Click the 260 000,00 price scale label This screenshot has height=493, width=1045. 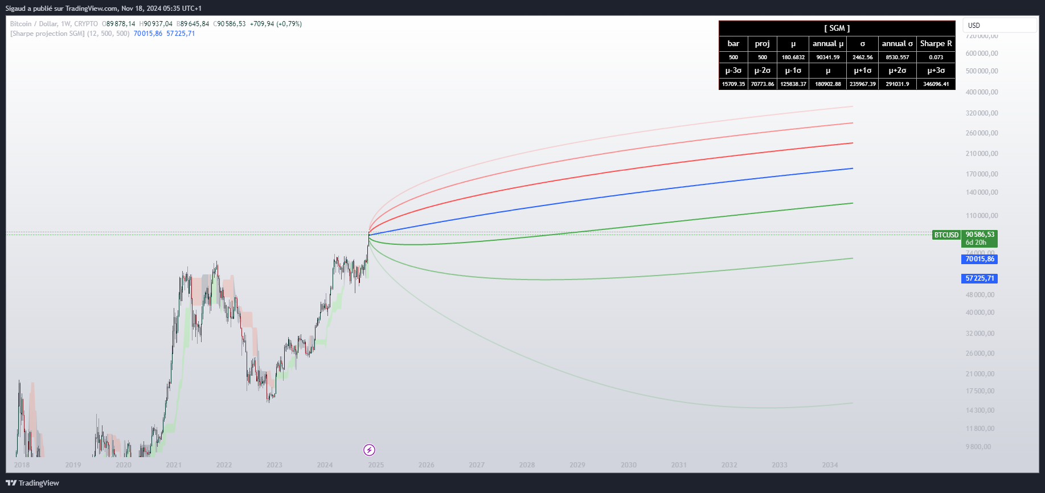click(x=982, y=133)
